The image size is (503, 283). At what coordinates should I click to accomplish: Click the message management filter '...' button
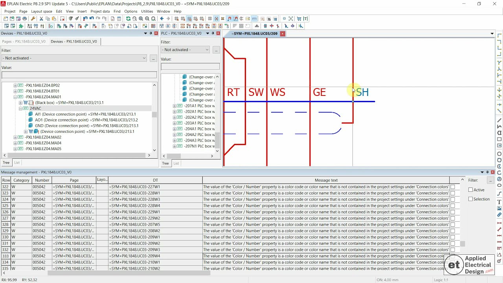pyautogui.click(x=490, y=180)
